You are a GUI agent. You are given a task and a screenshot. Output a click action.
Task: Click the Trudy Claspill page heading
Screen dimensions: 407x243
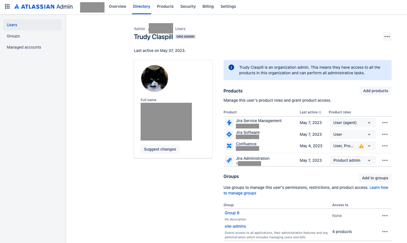[154, 37]
